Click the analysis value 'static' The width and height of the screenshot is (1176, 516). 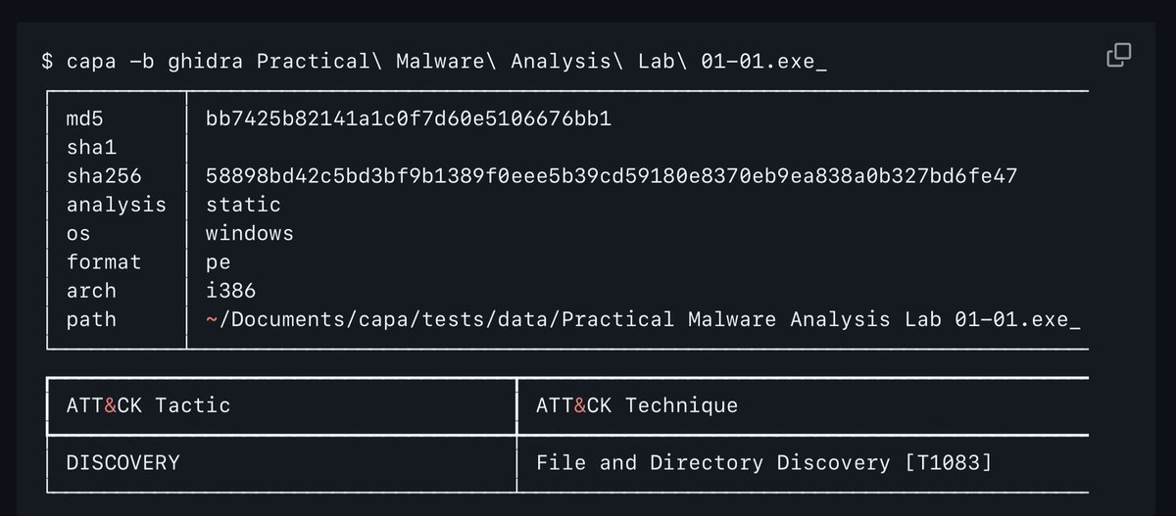tap(243, 205)
